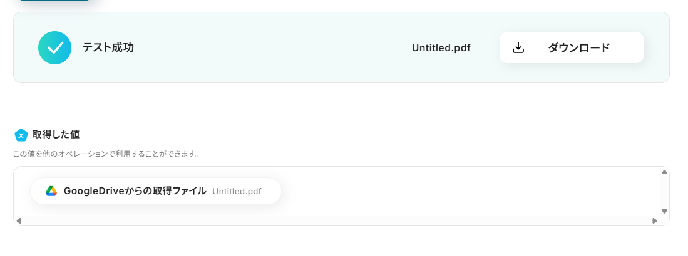
Task: Click the この値を他のオペレーション description text
Action: coord(106,154)
